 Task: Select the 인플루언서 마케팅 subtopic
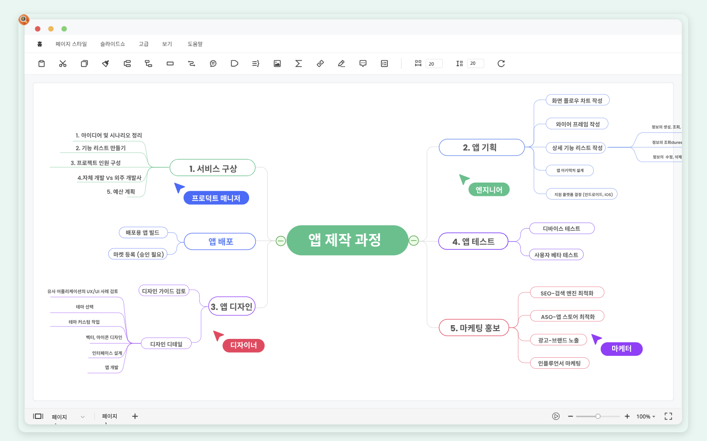coord(560,363)
